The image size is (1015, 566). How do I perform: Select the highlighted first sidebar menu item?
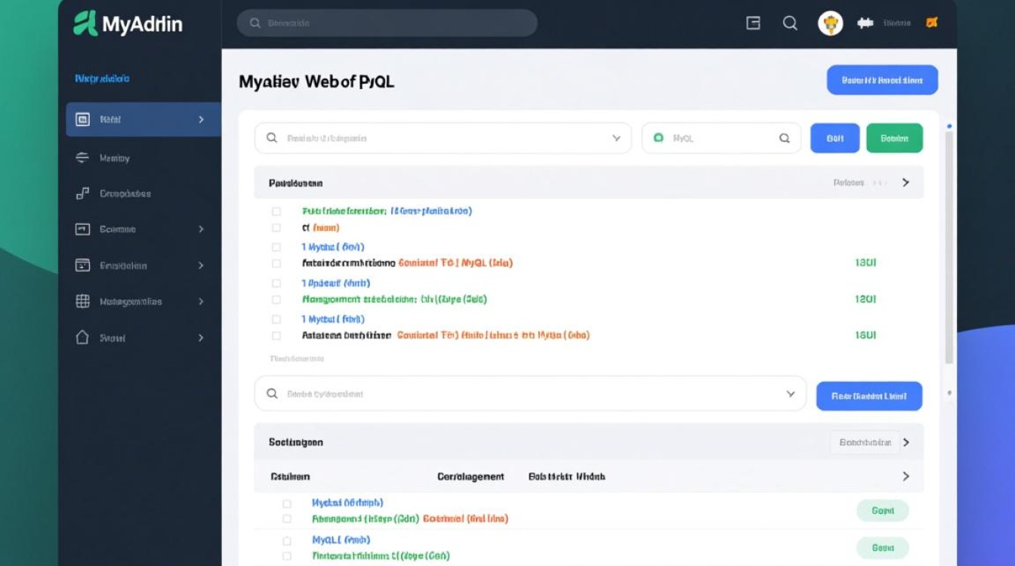[143, 119]
